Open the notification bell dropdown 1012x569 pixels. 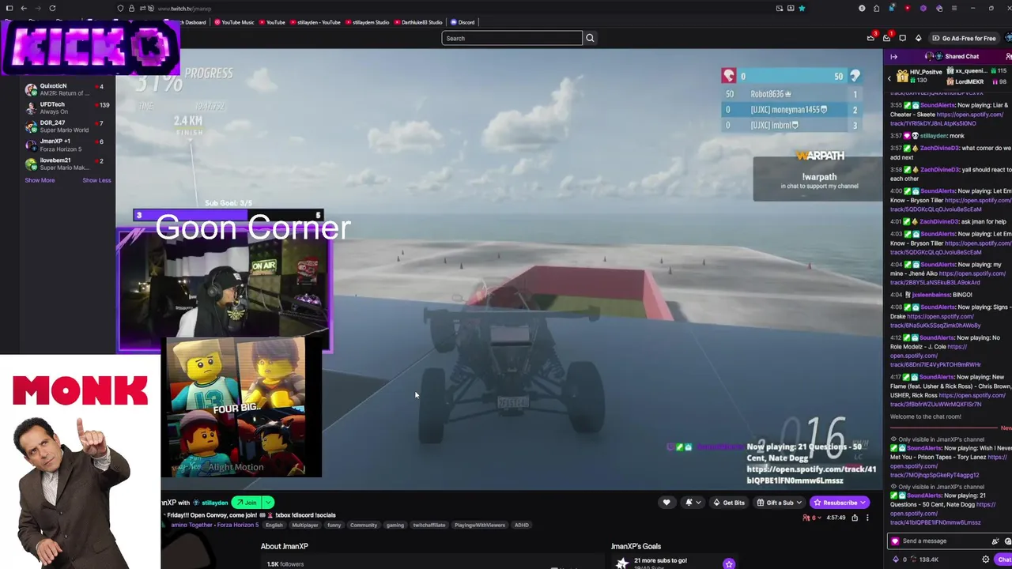(693, 503)
